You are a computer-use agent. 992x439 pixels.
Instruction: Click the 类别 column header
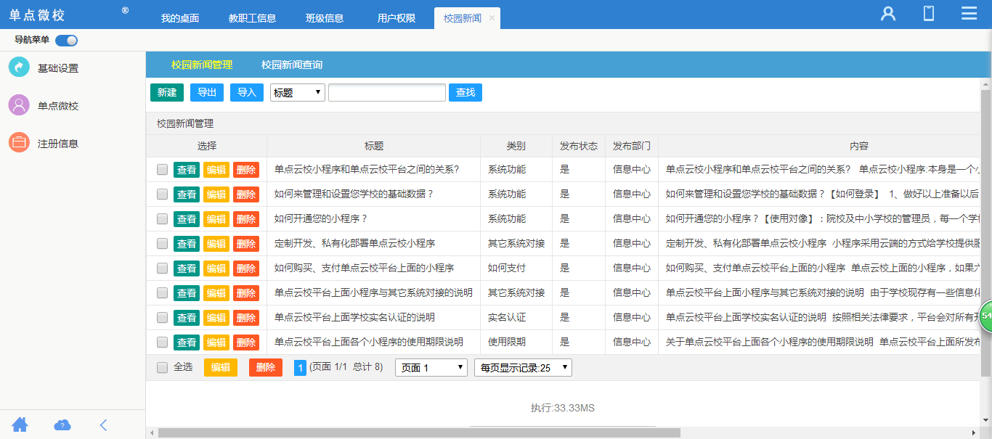[x=516, y=146]
